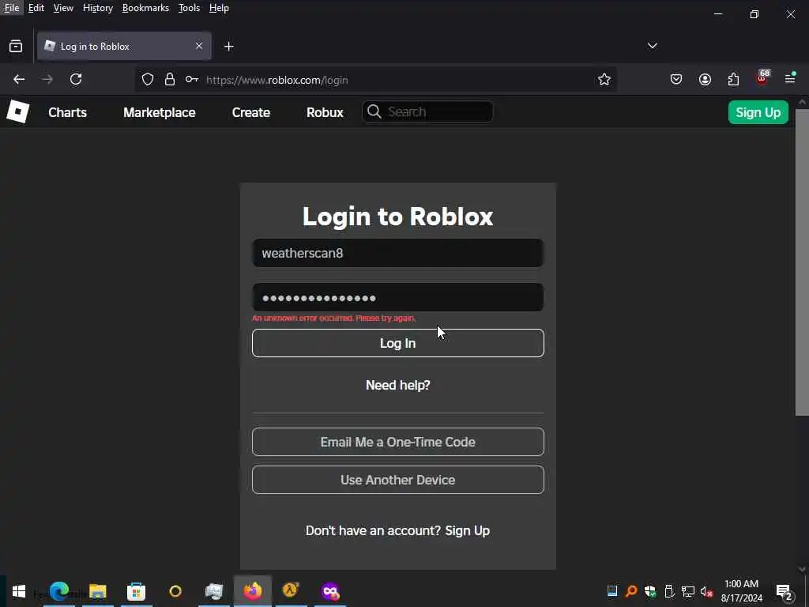809x607 pixels.
Task: Click the red extension icon with 68 badge
Action: pyautogui.click(x=762, y=78)
